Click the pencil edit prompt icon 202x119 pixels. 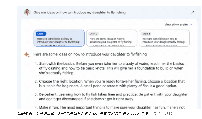pos(193,12)
